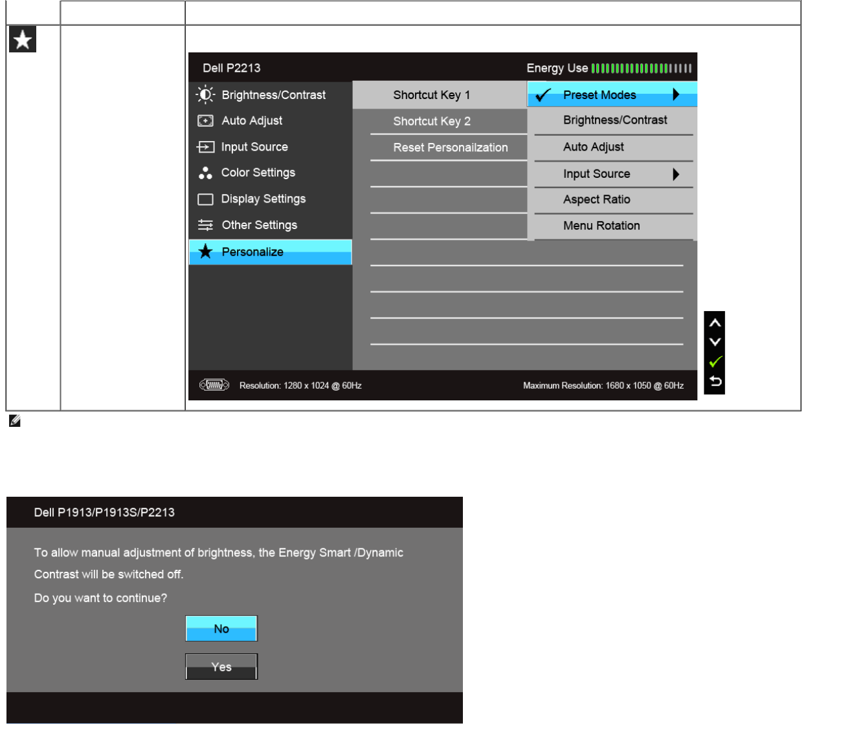Image resolution: width=841 pixels, height=749 pixels.
Task: Open the Display Settings menu
Action: tap(271, 199)
